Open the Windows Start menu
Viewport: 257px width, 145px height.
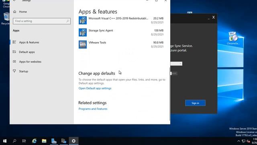point(5,141)
